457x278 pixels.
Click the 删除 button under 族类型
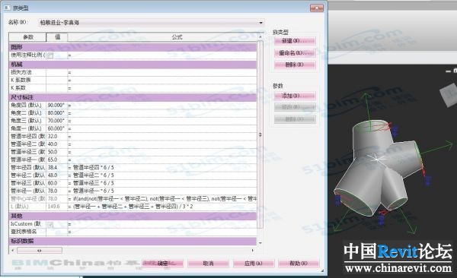295,65
